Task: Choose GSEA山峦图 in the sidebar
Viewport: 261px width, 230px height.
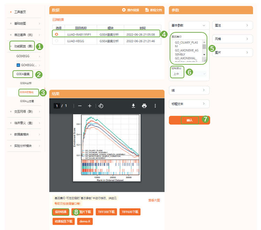Action: [x=27, y=101]
